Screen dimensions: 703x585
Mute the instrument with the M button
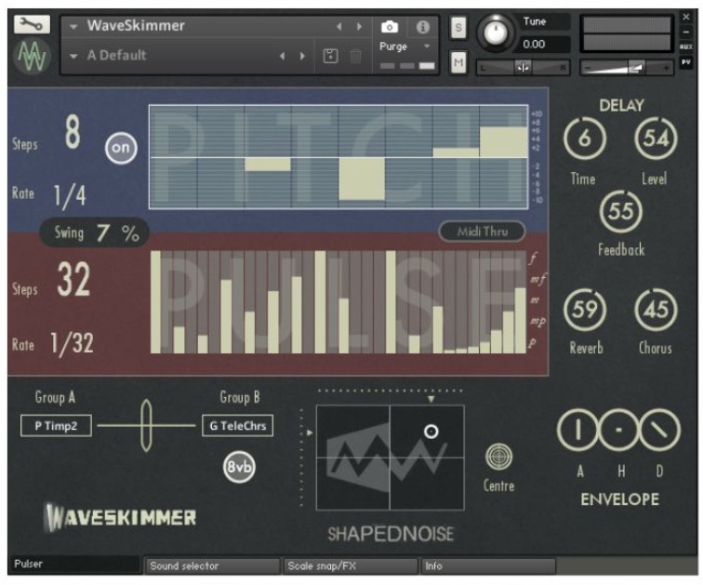pos(458,62)
